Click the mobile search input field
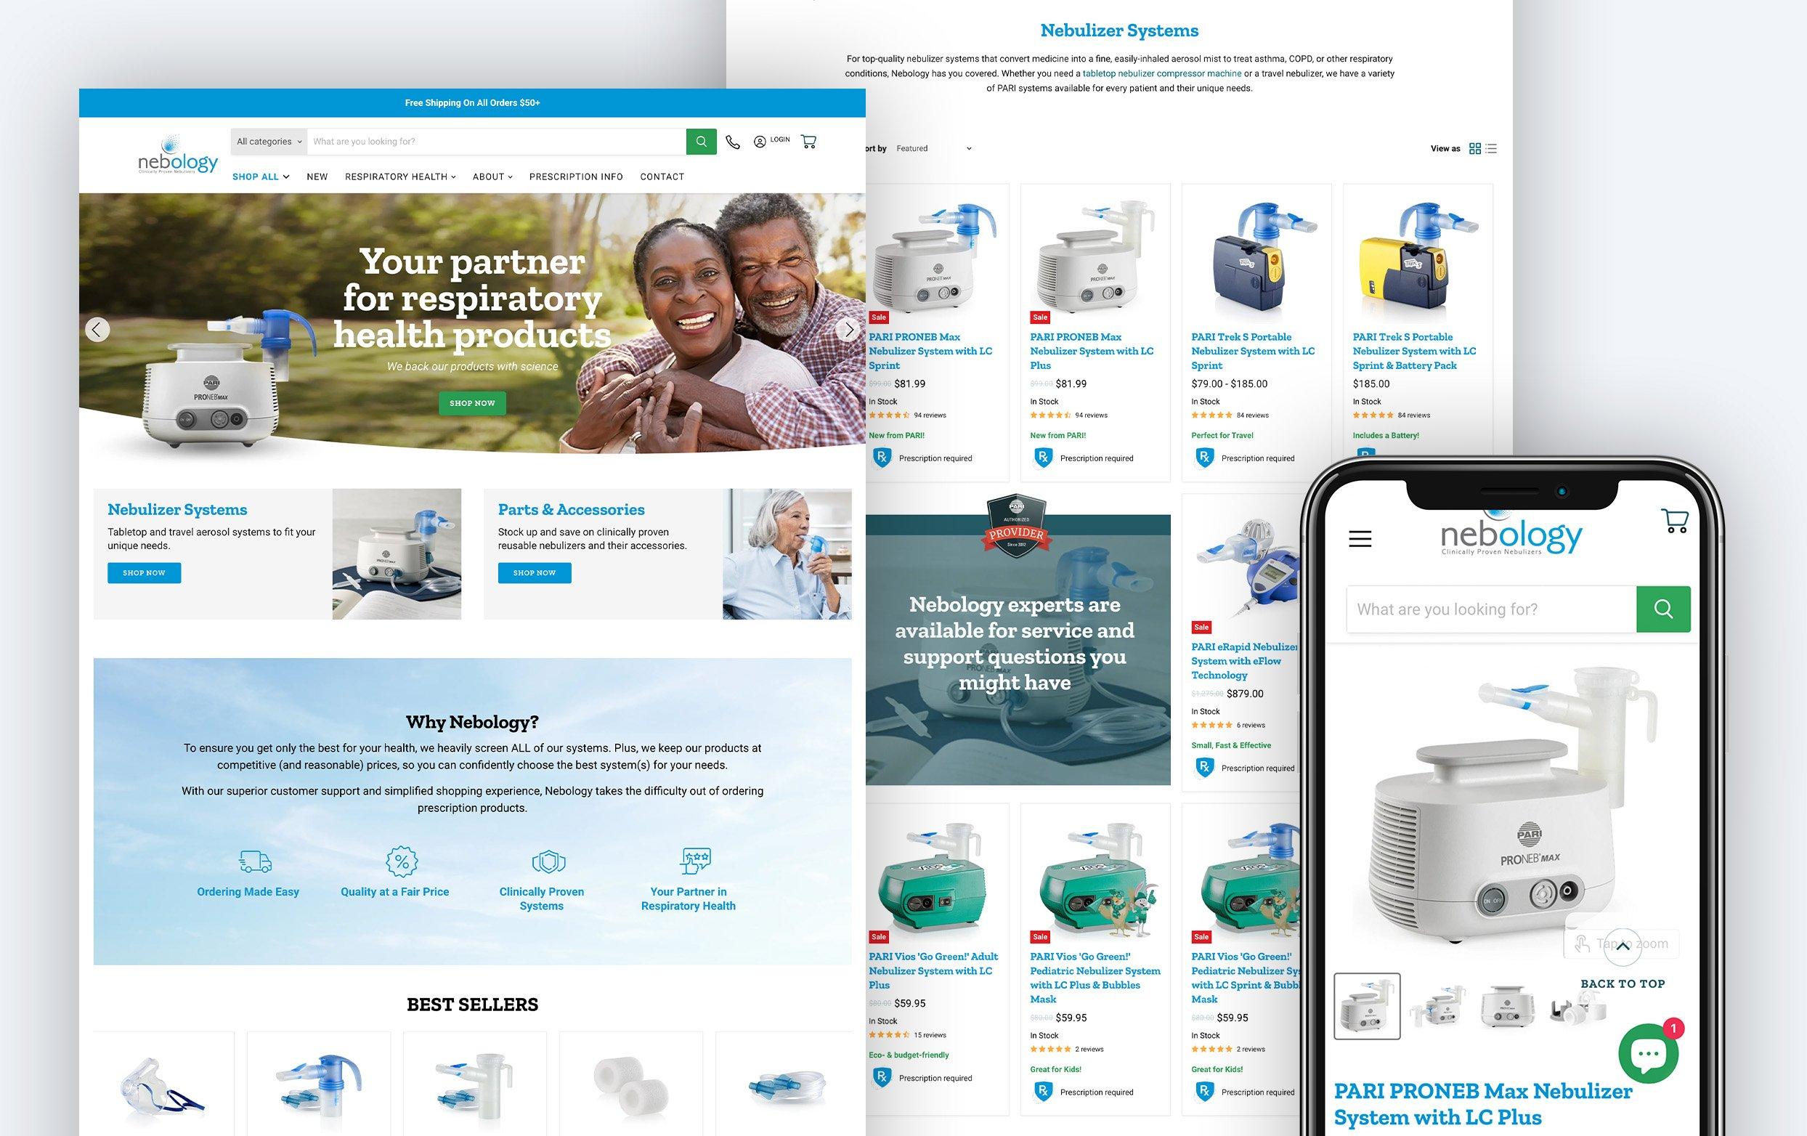1807x1136 pixels. click(x=1490, y=609)
